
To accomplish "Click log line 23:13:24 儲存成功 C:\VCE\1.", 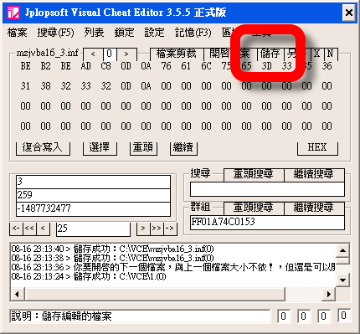I will 89,277.
